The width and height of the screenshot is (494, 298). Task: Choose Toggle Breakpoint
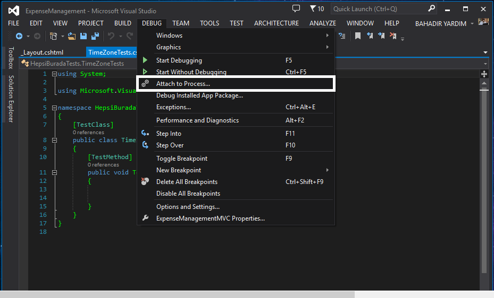click(236, 159)
